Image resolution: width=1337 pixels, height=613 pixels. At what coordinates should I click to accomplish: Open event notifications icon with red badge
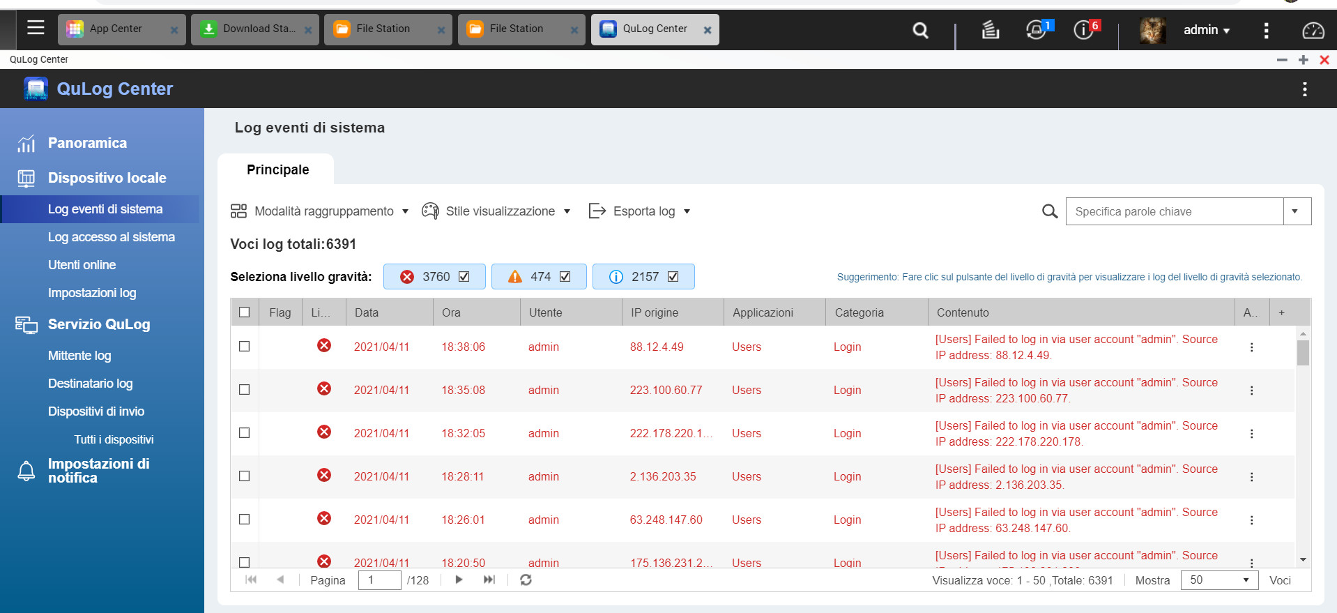[1084, 30]
